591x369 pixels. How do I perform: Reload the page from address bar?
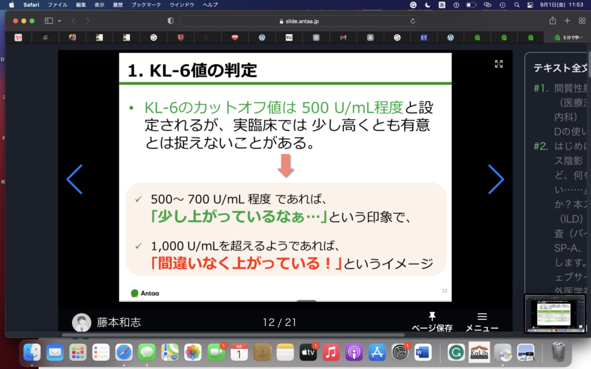[x=413, y=21]
